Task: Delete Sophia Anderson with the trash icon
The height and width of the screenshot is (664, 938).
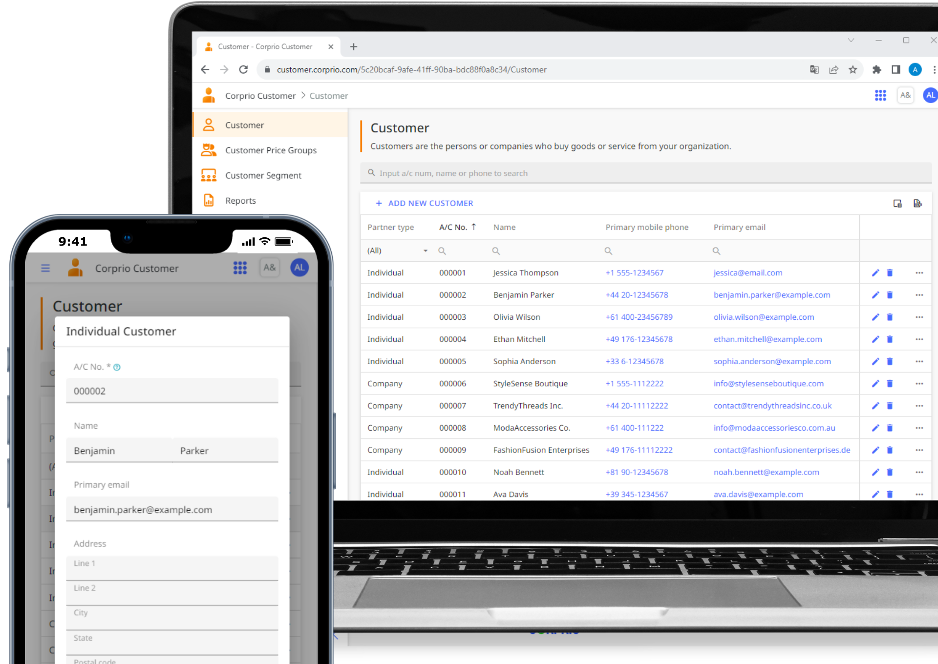Action: pos(890,361)
